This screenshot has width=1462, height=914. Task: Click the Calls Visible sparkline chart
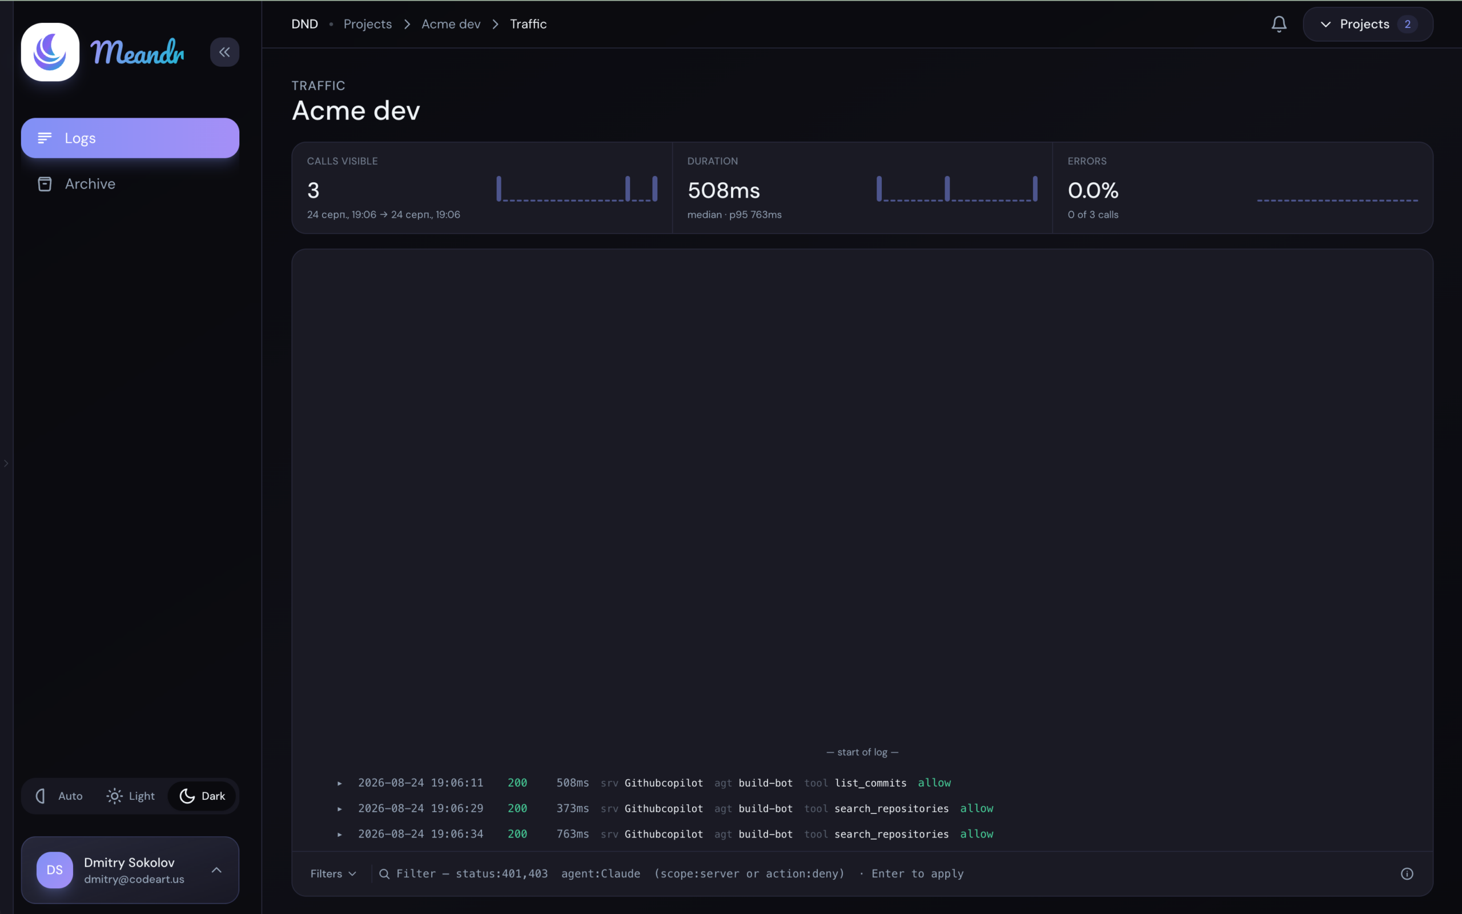click(576, 189)
